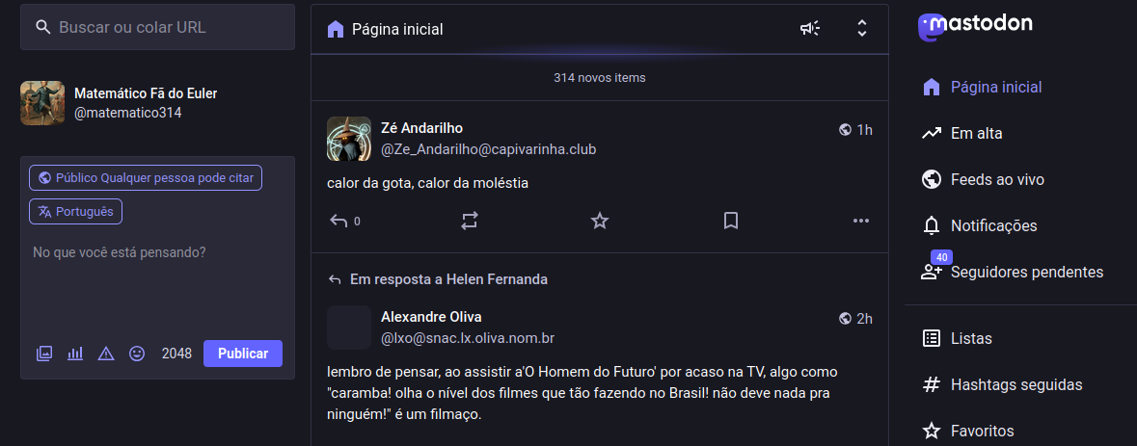Go to Em alta trends

point(976,133)
